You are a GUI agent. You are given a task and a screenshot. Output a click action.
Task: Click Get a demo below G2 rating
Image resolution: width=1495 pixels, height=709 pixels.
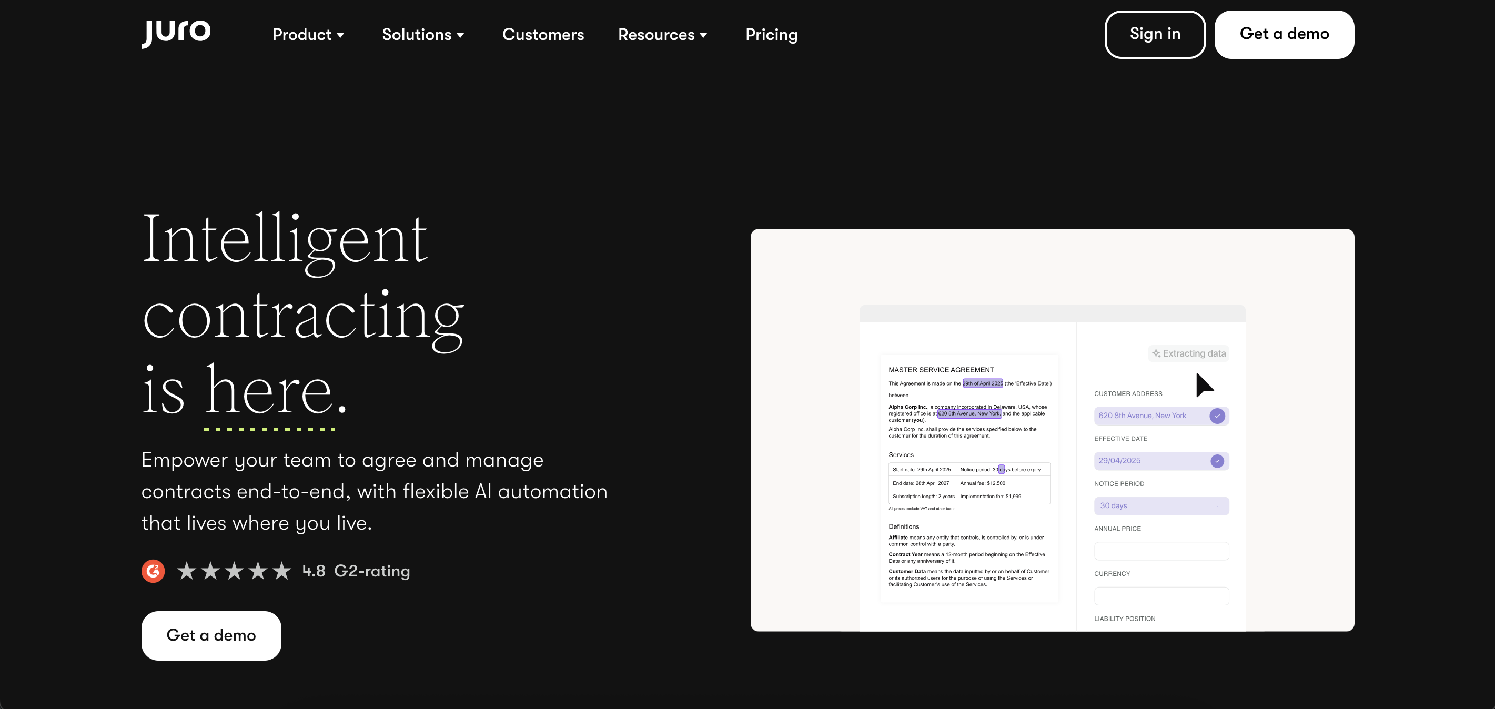(x=211, y=635)
